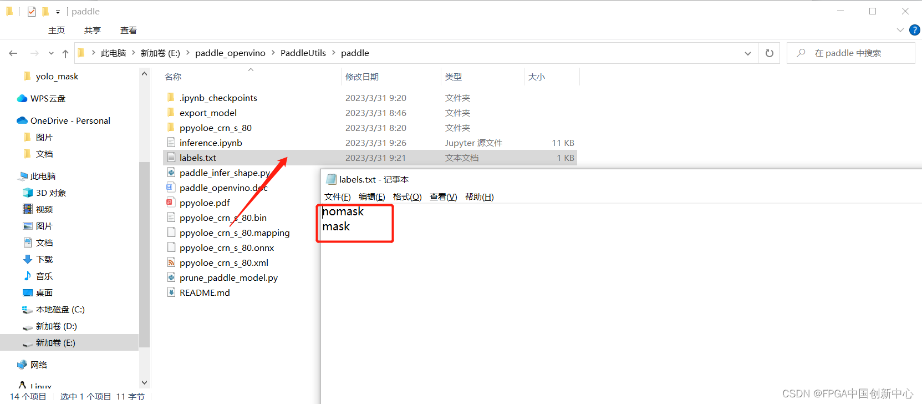The image size is (922, 404).
Task: Open the recent locations dropdown arrow
Action: pyautogui.click(x=51, y=53)
